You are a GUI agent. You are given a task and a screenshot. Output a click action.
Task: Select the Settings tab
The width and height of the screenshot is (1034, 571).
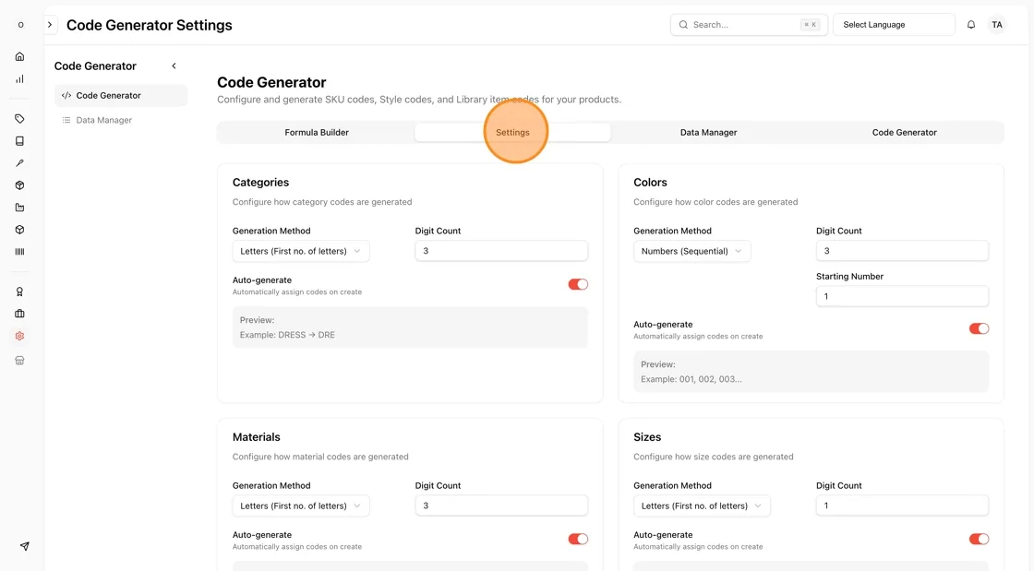(x=512, y=133)
